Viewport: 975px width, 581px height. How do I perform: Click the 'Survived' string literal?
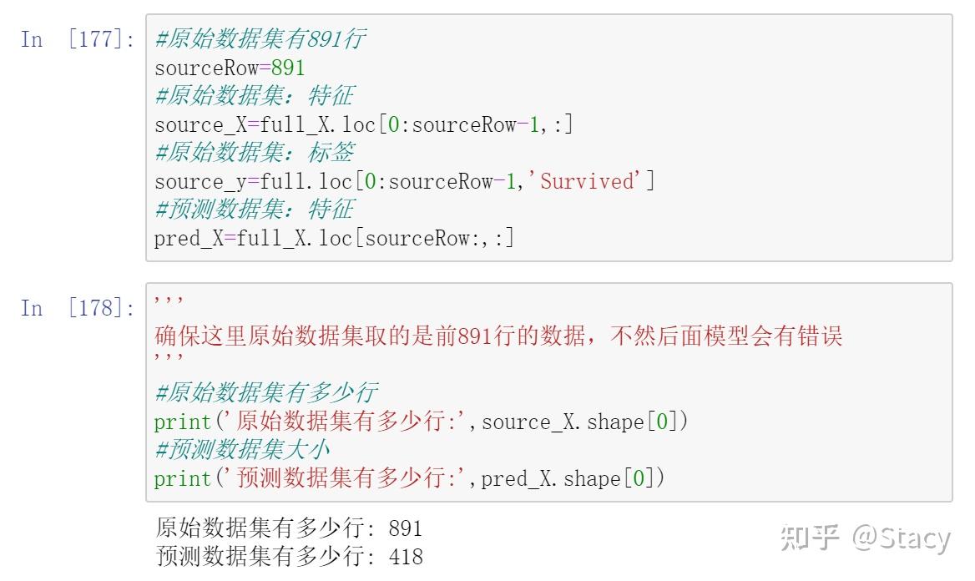[588, 181]
